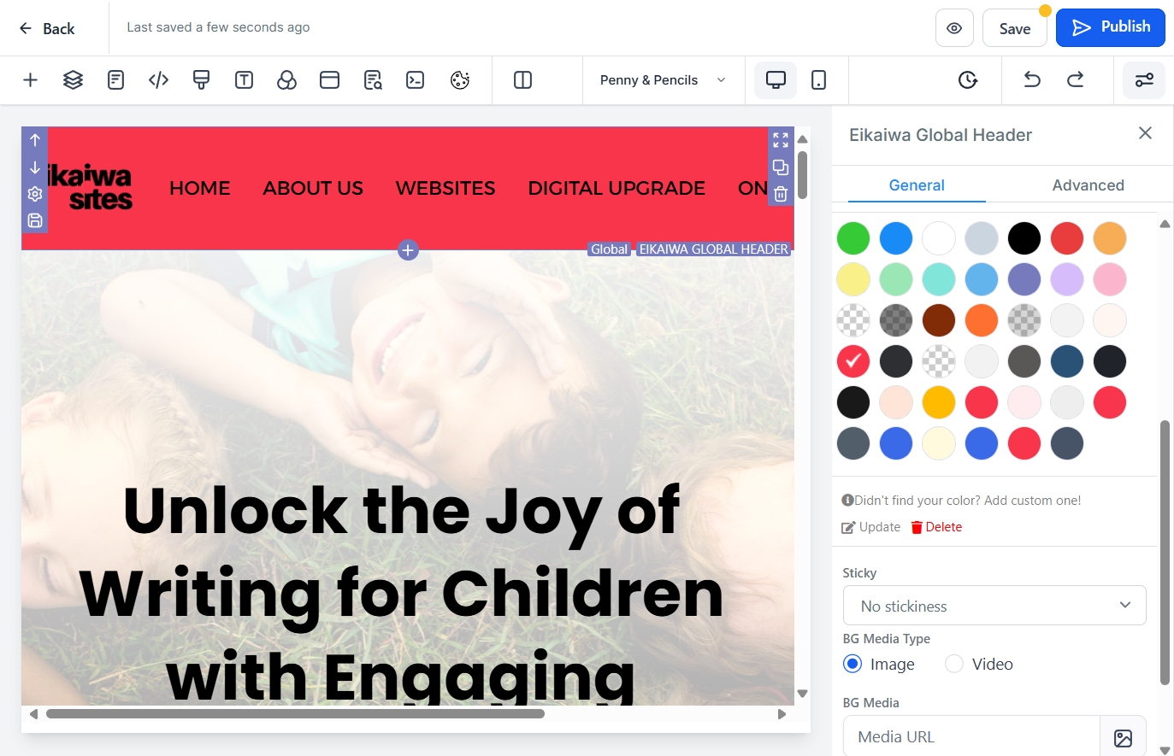
Task: Click the canvas horizontal scrollbar
Action: click(x=295, y=714)
